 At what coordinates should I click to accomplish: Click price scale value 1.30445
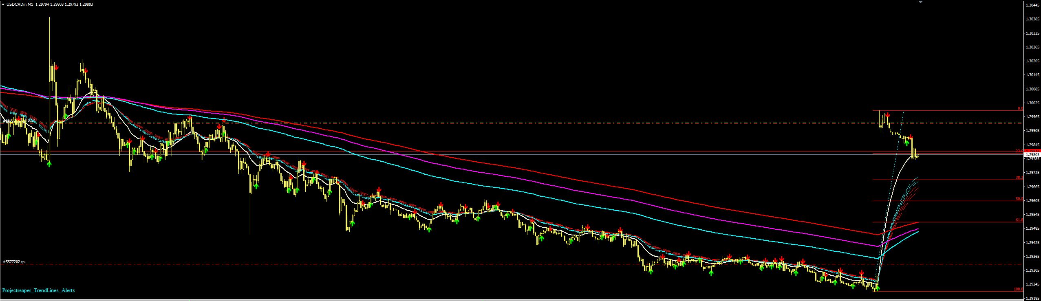point(1032,5)
